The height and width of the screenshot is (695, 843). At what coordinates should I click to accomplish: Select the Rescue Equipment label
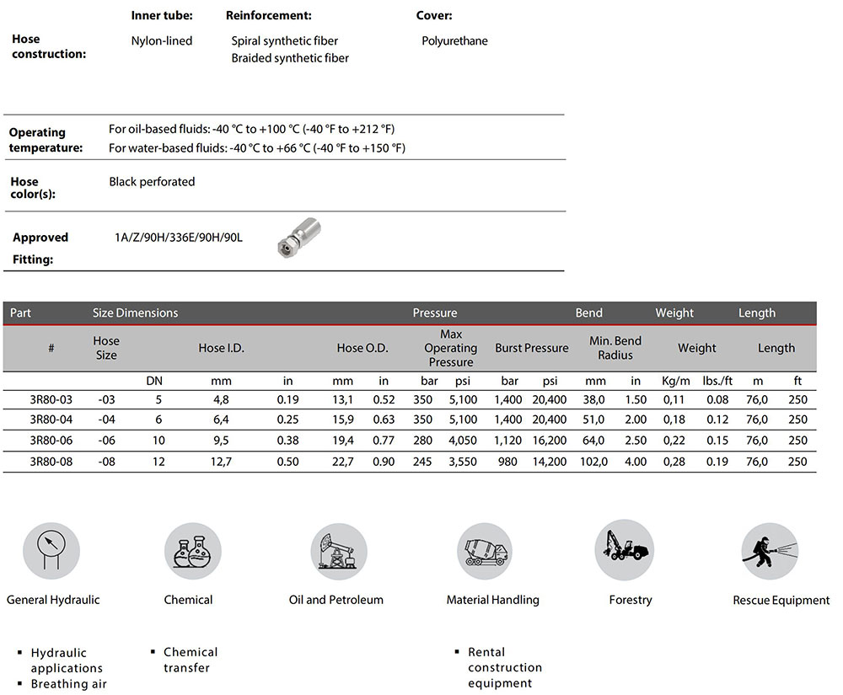tap(781, 601)
